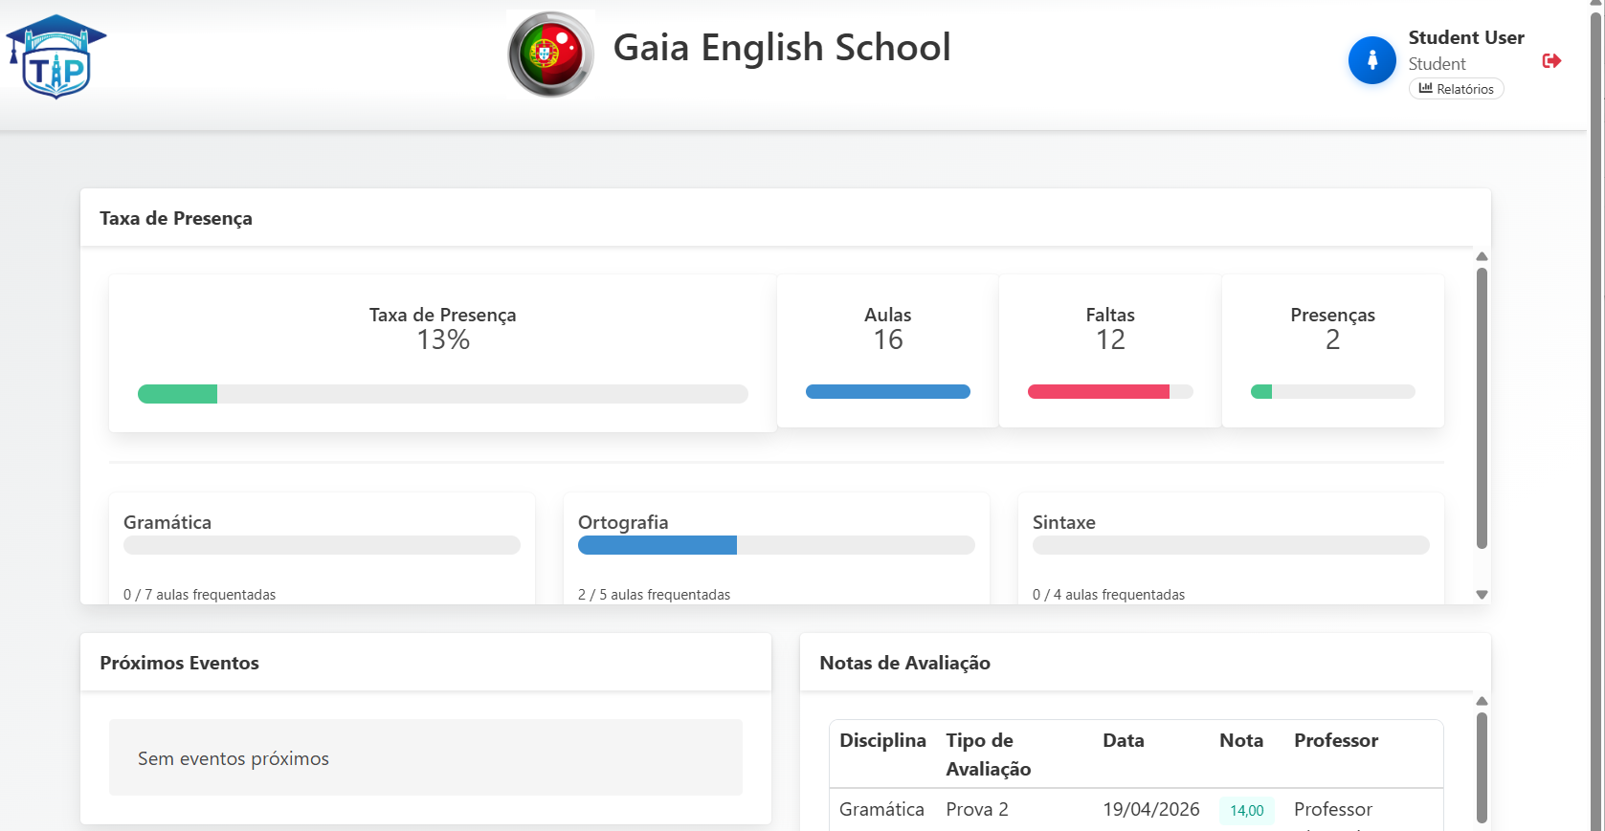Click the grades panel scroll-up arrow

[x=1482, y=701]
